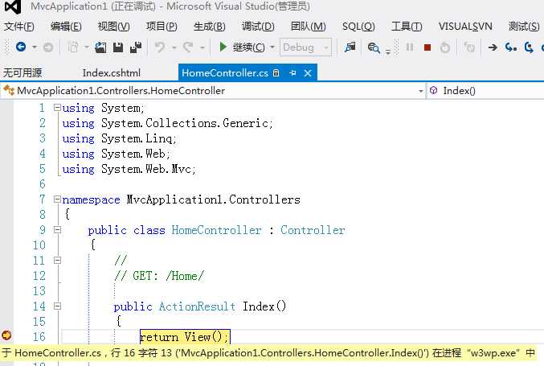Collapse the Index() method block
The width and height of the screenshot is (544, 366).
pos(57,306)
